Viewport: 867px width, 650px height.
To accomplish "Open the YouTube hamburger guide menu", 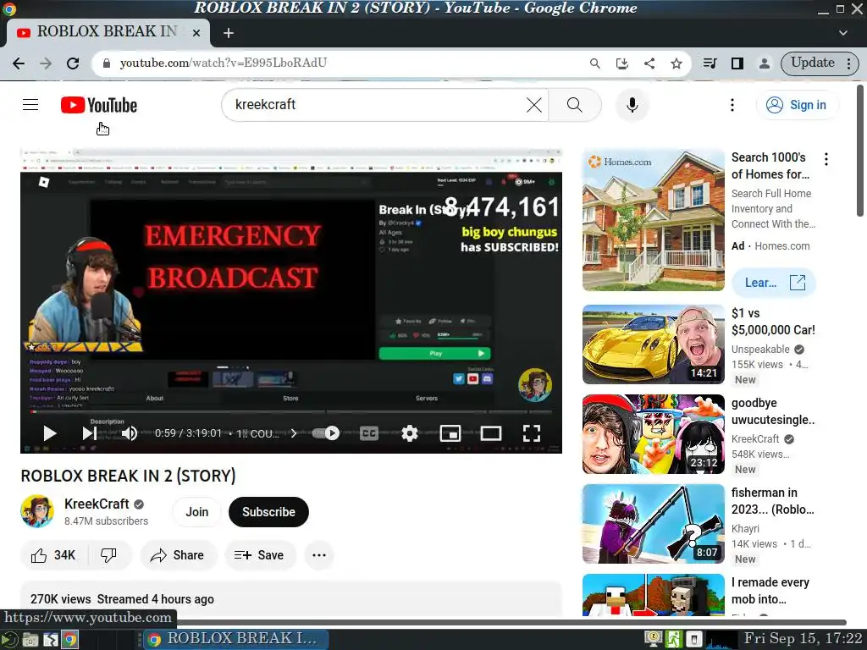I will pos(30,104).
